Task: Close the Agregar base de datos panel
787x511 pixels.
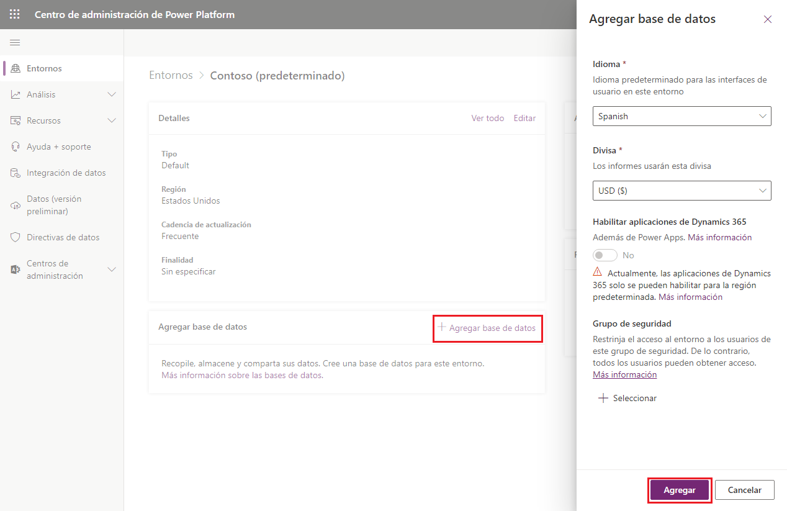Action: (768, 19)
